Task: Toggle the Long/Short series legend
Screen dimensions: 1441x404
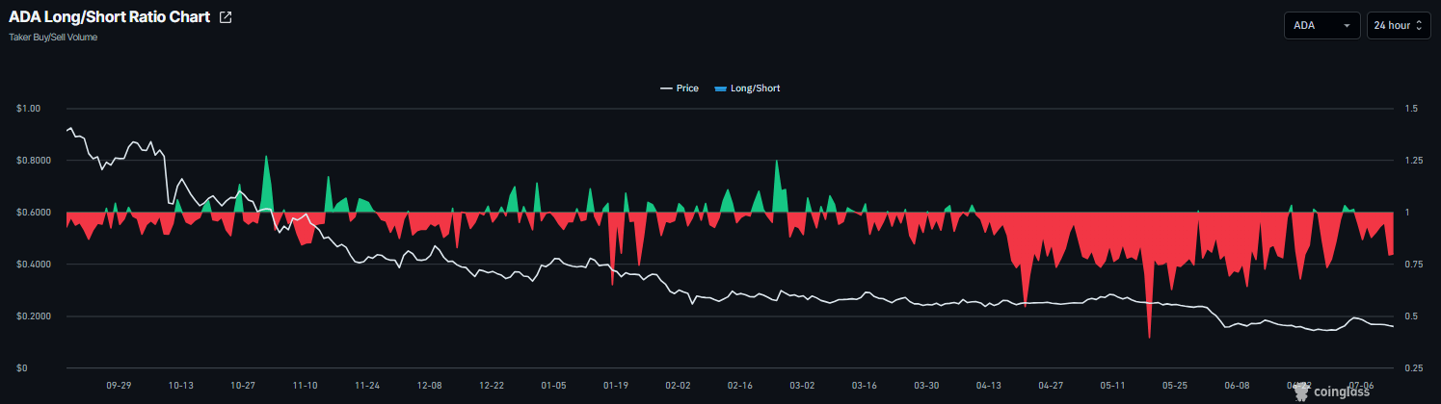Action: point(747,88)
